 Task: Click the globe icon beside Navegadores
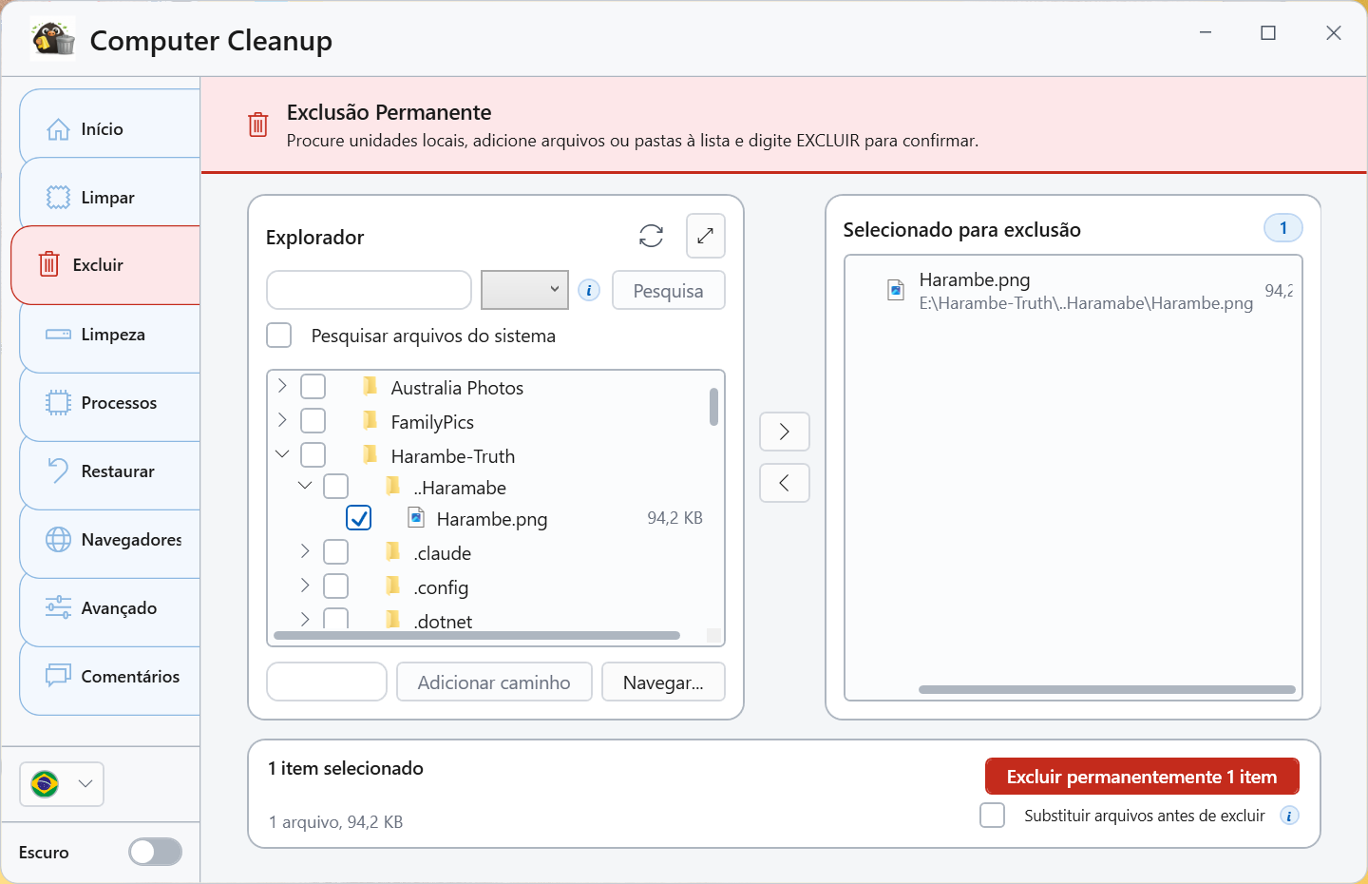(x=58, y=540)
